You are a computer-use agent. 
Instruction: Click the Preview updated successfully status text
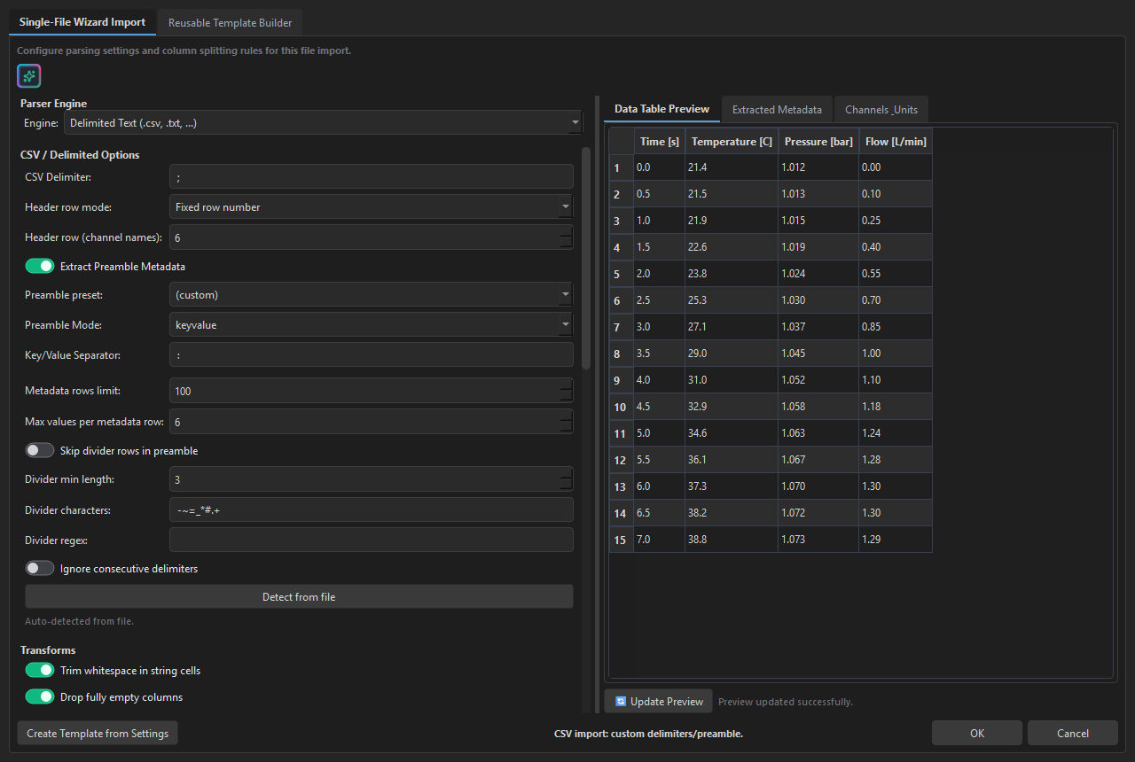pos(786,702)
